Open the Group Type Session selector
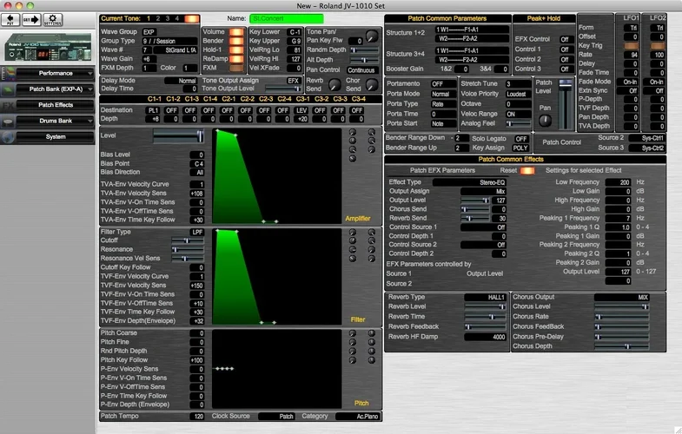The height and width of the screenshot is (434, 682). pos(169,42)
